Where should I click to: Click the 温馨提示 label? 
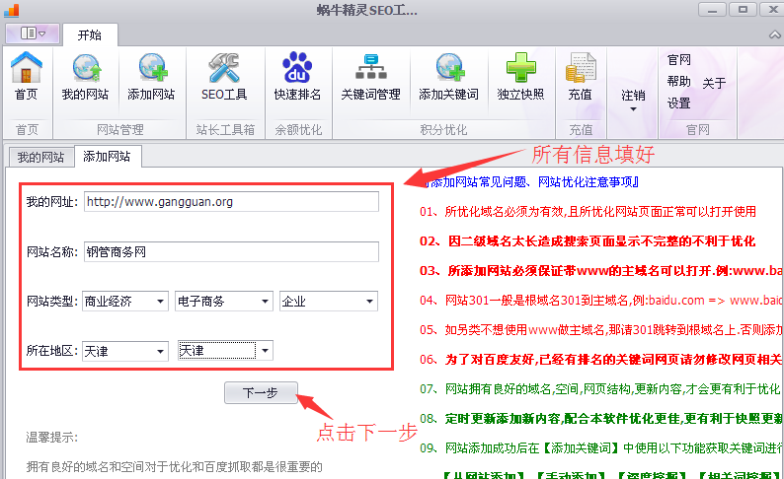[x=52, y=438]
